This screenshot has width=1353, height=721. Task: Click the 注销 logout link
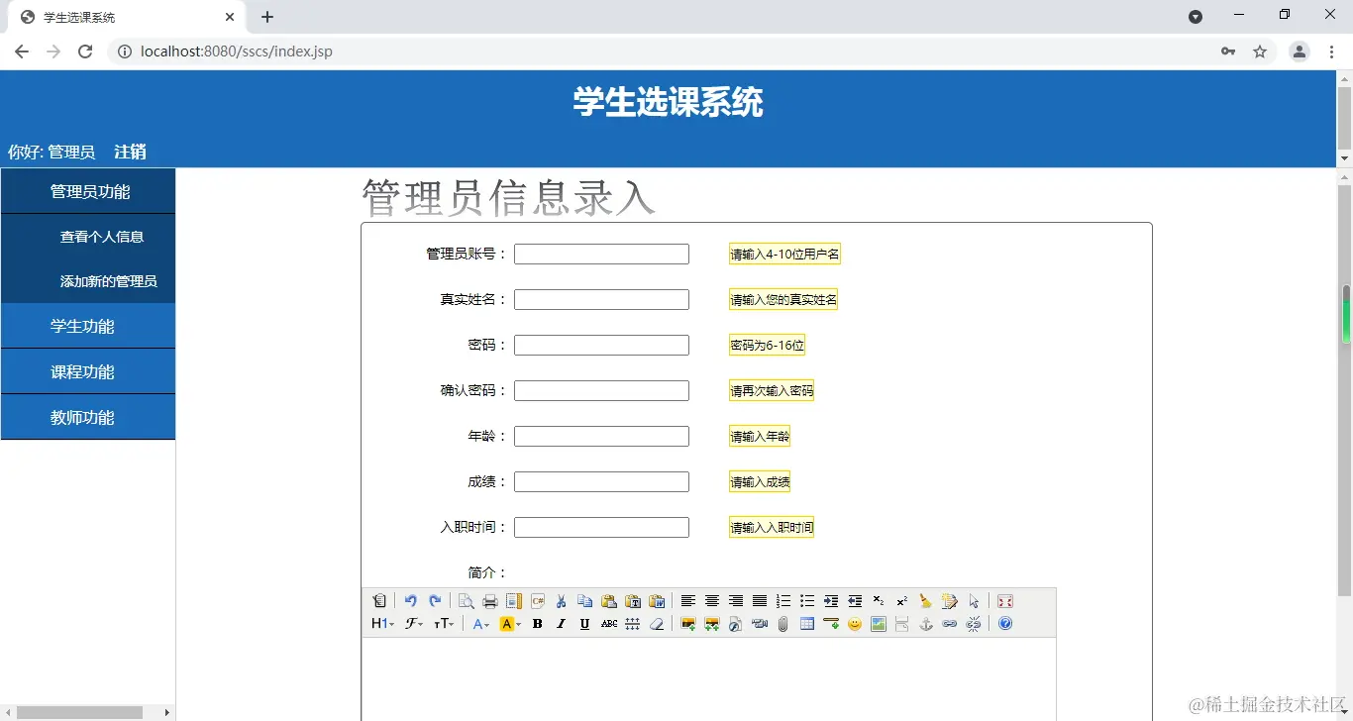[129, 152]
